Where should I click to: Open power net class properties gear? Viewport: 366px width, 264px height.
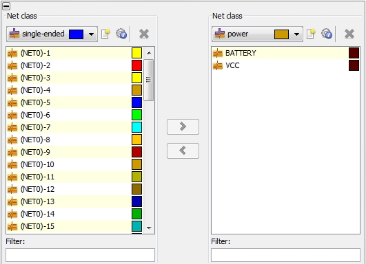[x=327, y=34]
